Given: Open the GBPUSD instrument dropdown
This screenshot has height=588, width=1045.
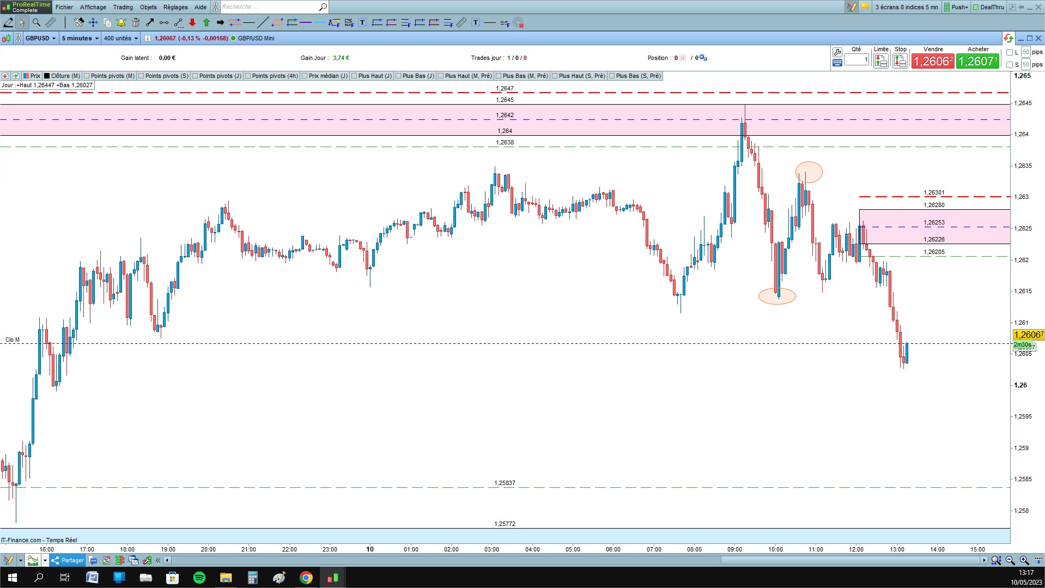Looking at the screenshot, I should click(41, 38).
